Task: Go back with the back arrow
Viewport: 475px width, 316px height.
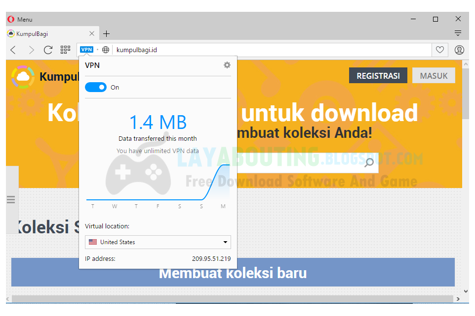Action: click(13, 50)
